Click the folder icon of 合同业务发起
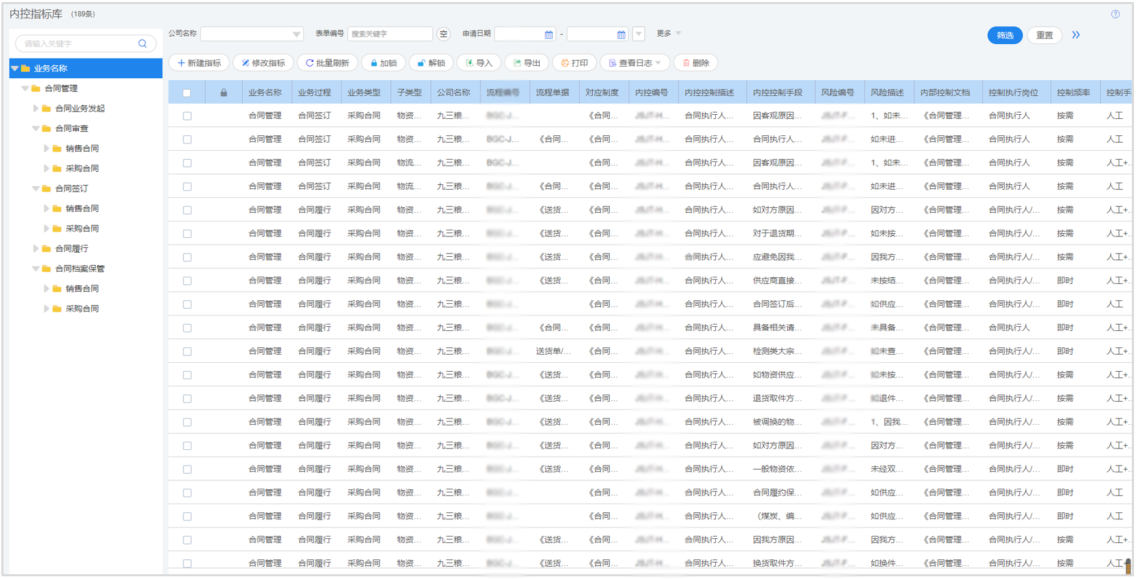 click(46, 109)
